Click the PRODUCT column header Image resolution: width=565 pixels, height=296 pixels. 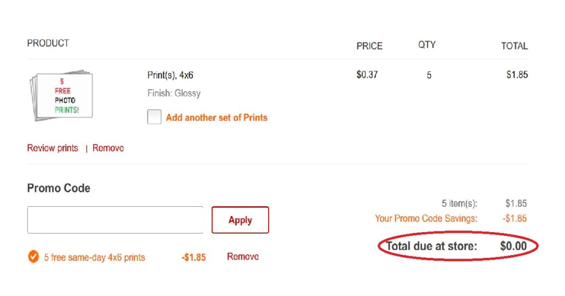point(48,43)
